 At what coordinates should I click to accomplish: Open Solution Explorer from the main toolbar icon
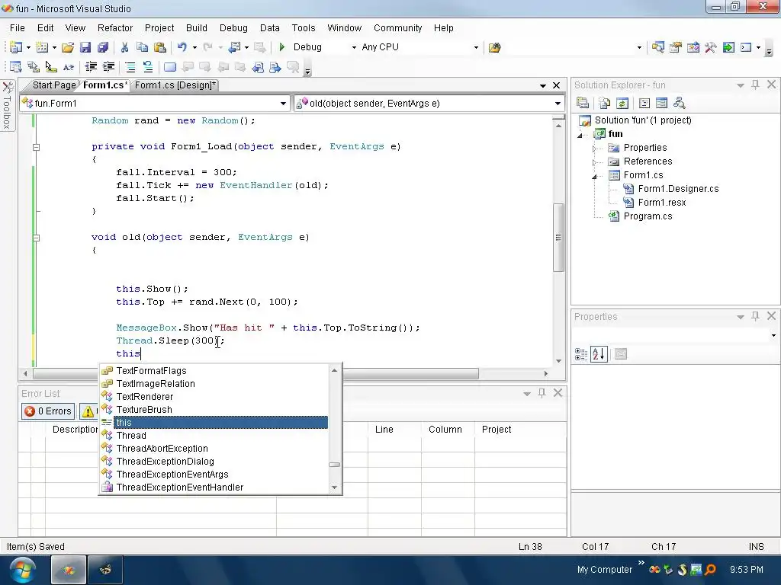pos(658,47)
